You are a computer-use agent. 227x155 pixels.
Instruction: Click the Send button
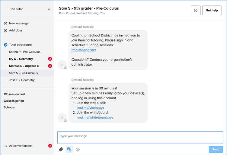click(x=216, y=149)
